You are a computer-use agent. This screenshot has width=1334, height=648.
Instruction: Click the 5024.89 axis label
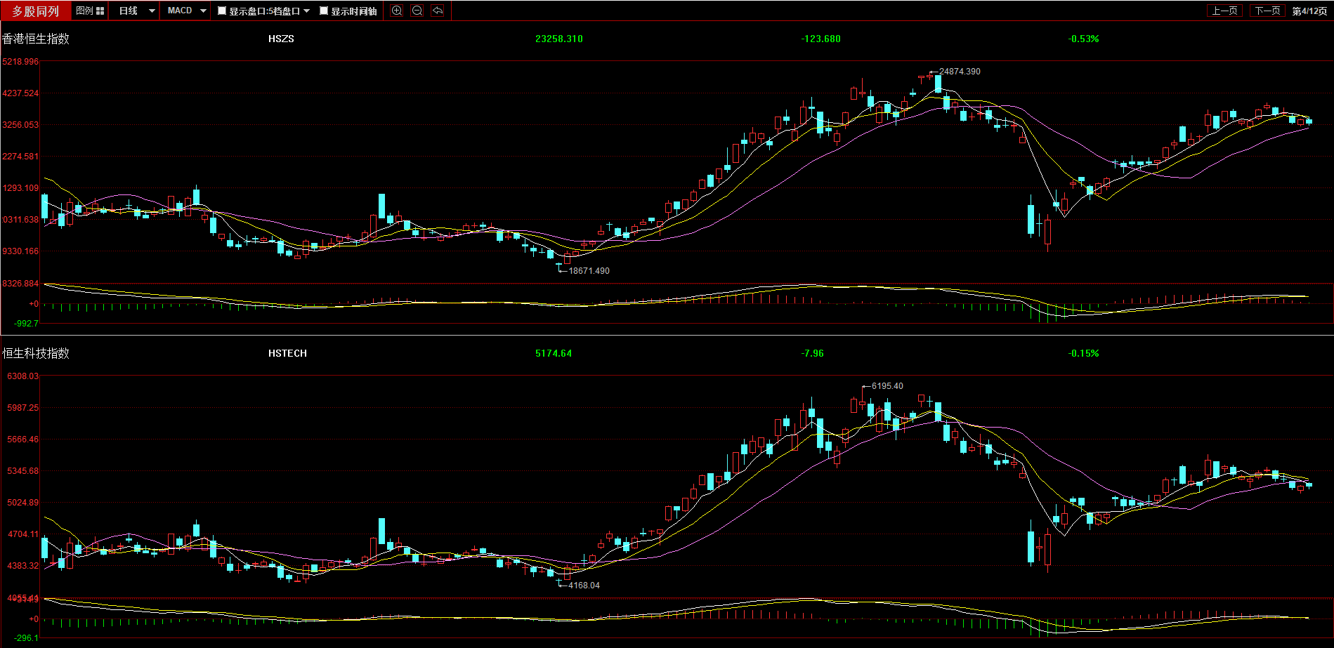(x=23, y=503)
